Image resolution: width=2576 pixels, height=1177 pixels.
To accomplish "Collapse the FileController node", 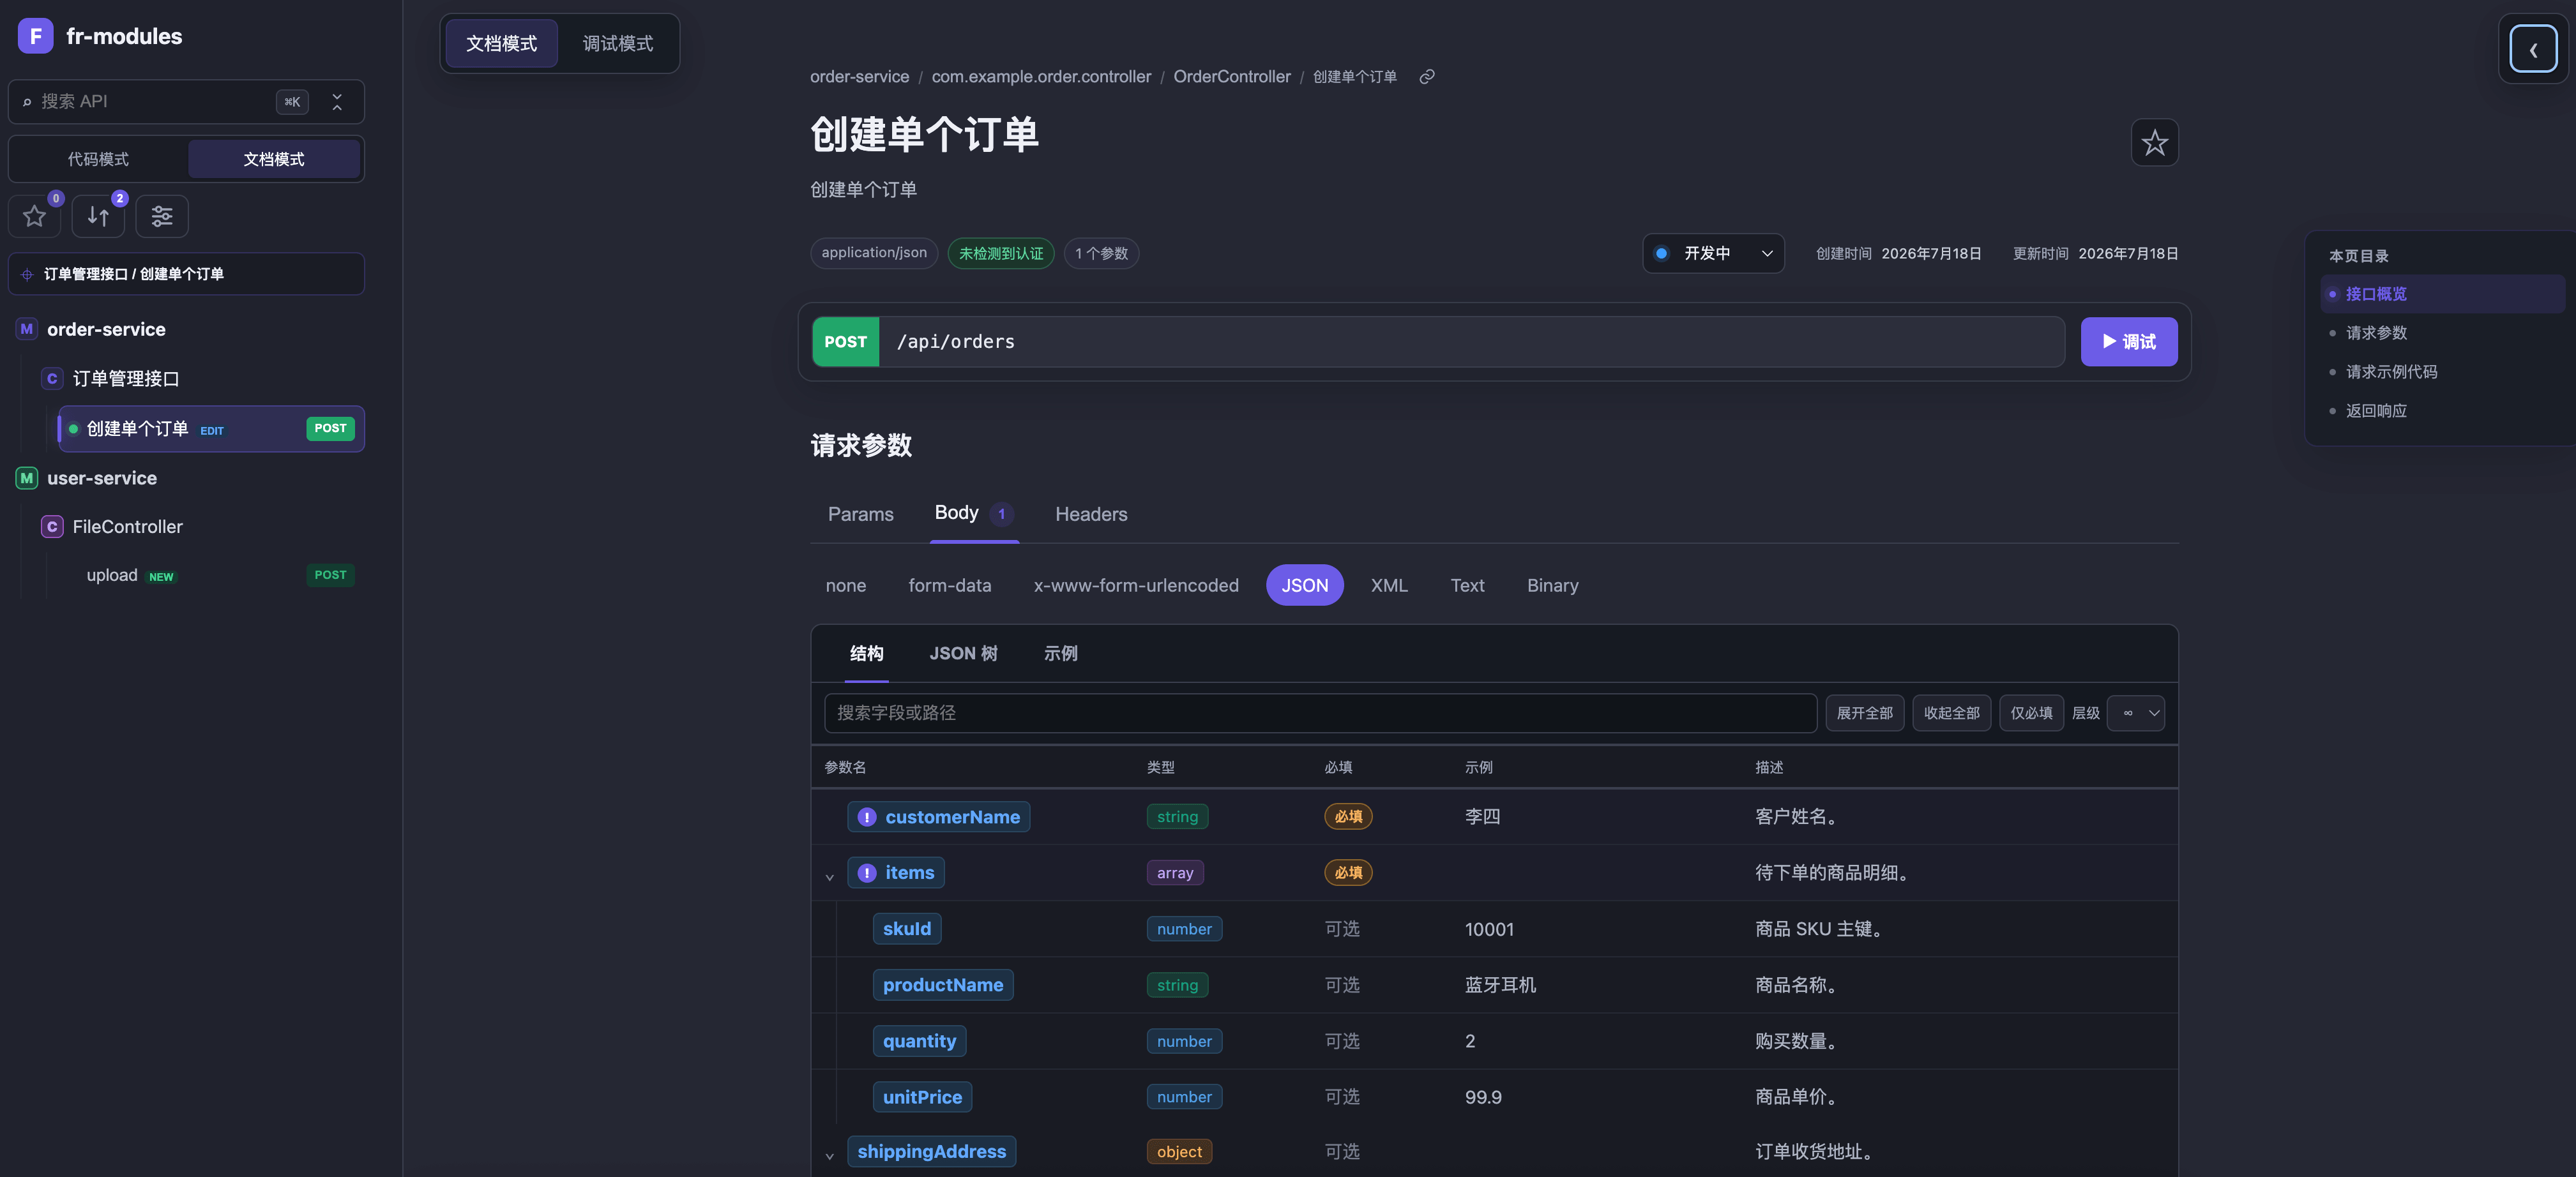I will point(128,527).
